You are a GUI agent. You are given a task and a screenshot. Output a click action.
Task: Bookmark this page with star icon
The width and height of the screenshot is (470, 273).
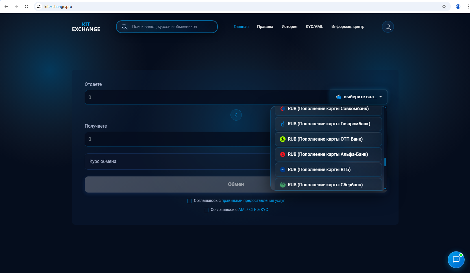pyautogui.click(x=444, y=6)
